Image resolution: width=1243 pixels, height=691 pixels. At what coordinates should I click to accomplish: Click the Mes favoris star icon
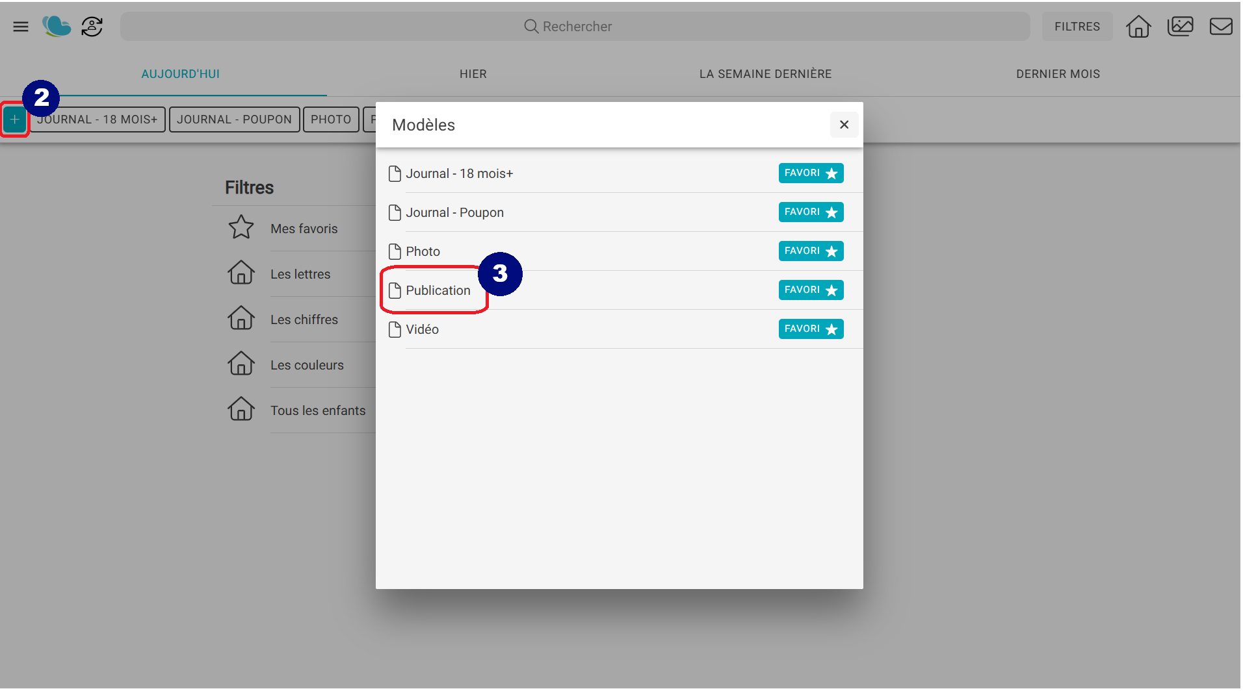pyautogui.click(x=241, y=228)
